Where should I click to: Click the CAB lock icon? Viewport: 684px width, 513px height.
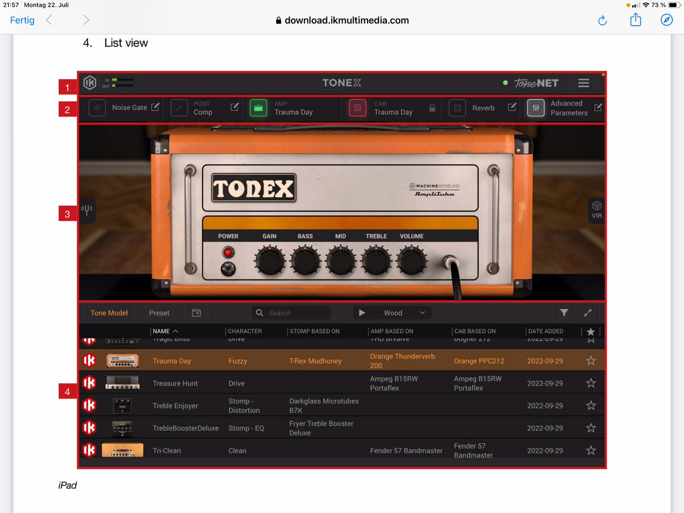pos(432,107)
